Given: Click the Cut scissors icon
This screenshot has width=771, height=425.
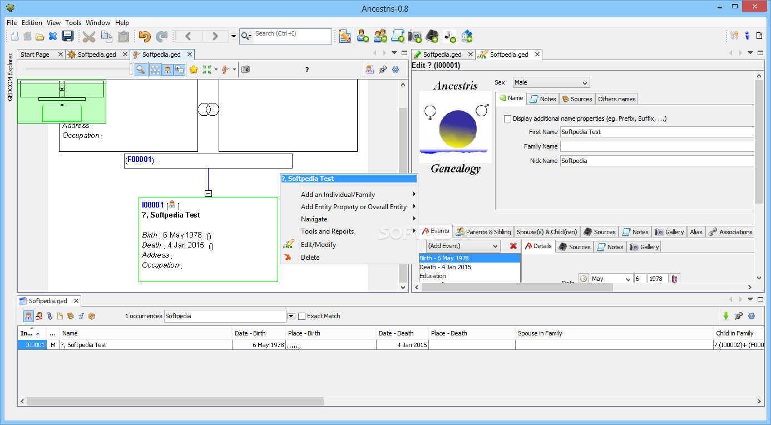Looking at the screenshot, I should pos(89,36).
